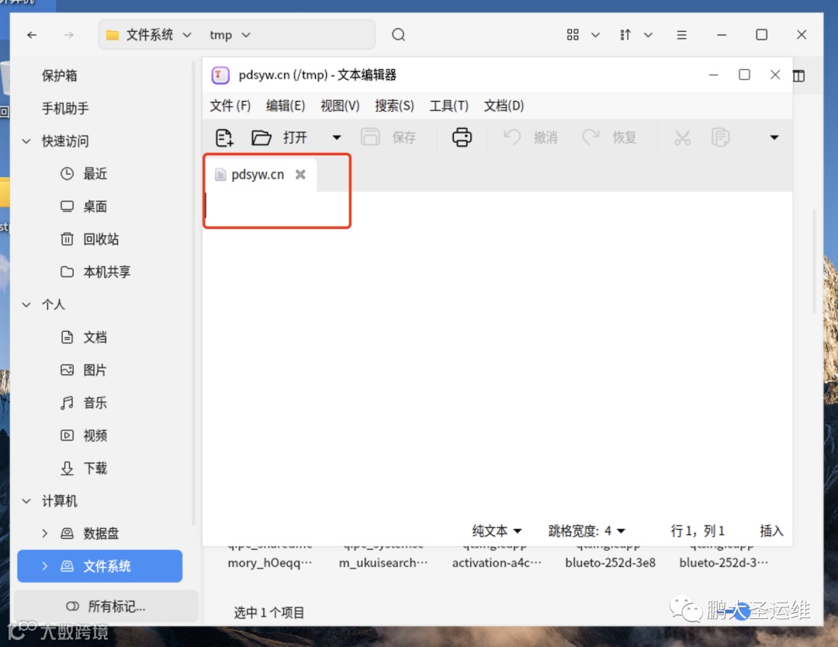Expand recent files arrow beside 打开
The image size is (838, 647).
click(337, 137)
